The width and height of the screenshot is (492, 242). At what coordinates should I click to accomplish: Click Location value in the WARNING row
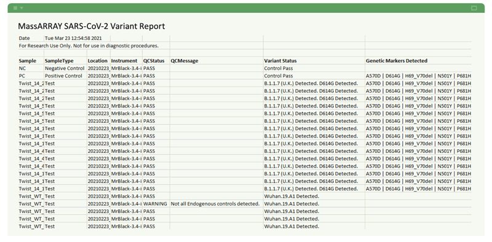coord(98,204)
